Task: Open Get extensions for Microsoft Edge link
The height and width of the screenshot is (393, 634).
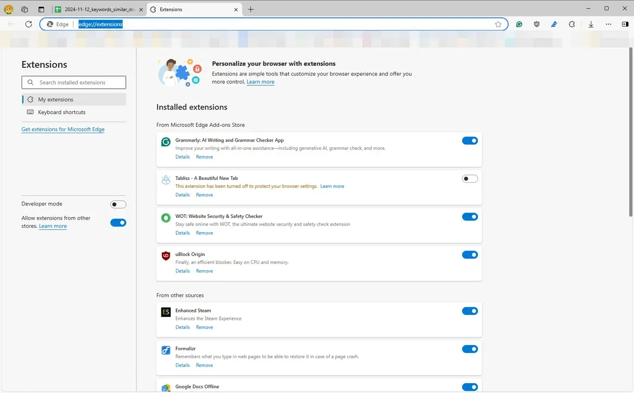Action: click(63, 129)
